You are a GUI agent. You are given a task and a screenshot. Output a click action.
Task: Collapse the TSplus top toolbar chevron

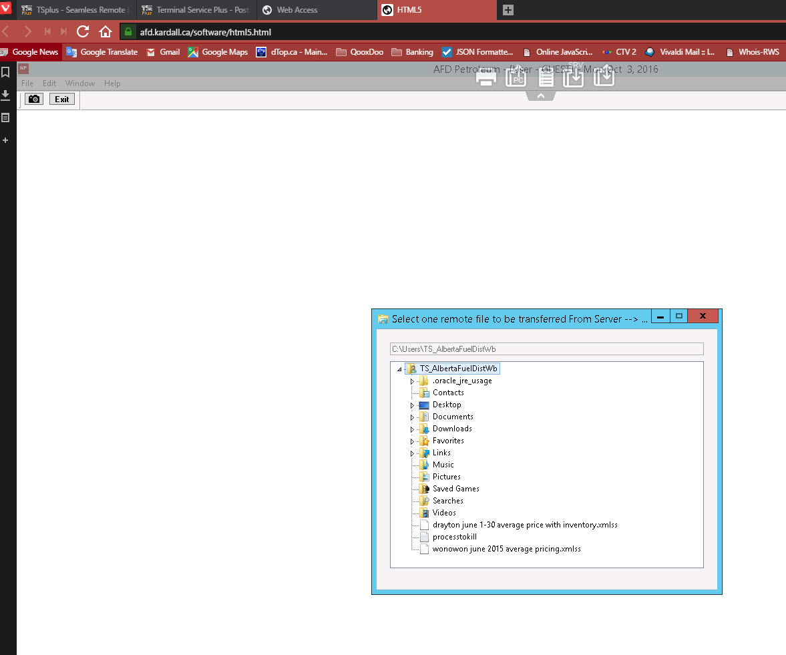coord(541,96)
